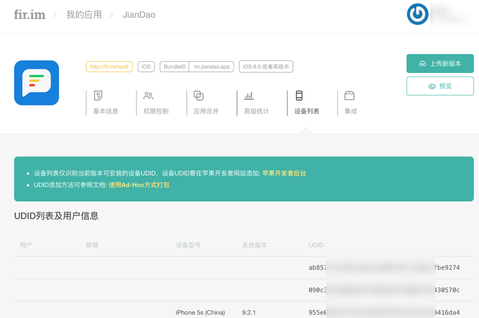Click the 应用合并 overlapping squares icon
This screenshot has width=479, height=318.
tap(199, 96)
